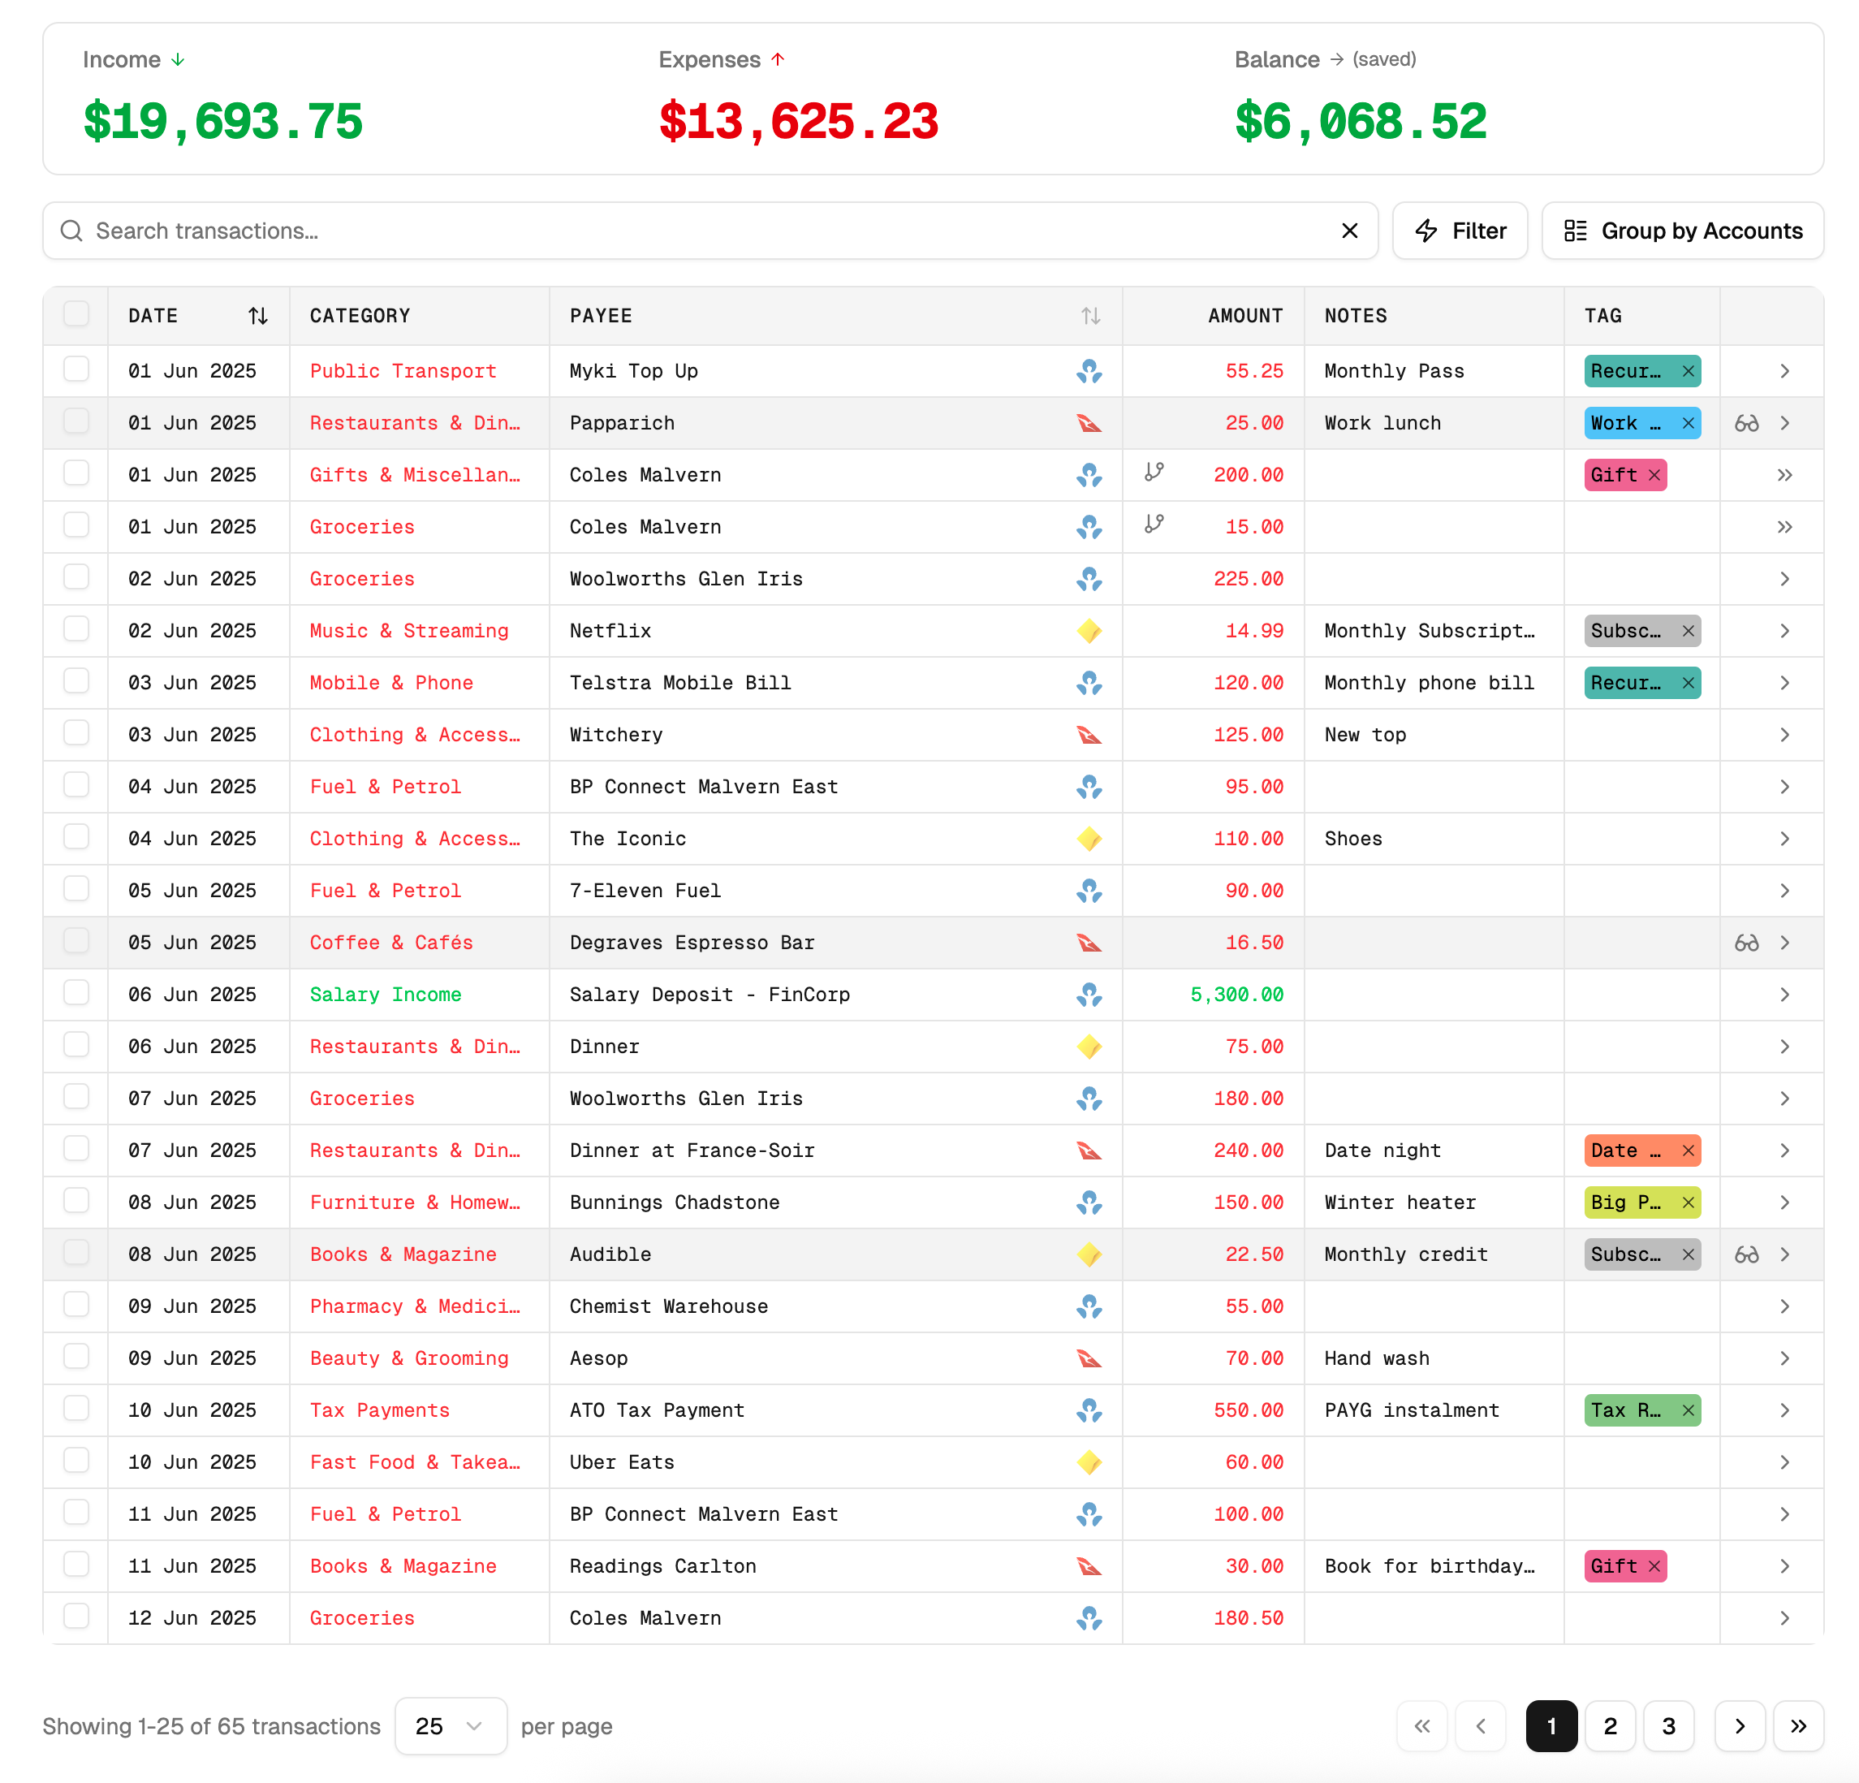Click the Filter button
The width and height of the screenshot is (1859, 1783).
pos(1460,231)
